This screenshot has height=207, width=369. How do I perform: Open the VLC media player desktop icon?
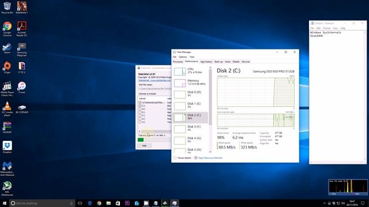click(x=7, y=109)
